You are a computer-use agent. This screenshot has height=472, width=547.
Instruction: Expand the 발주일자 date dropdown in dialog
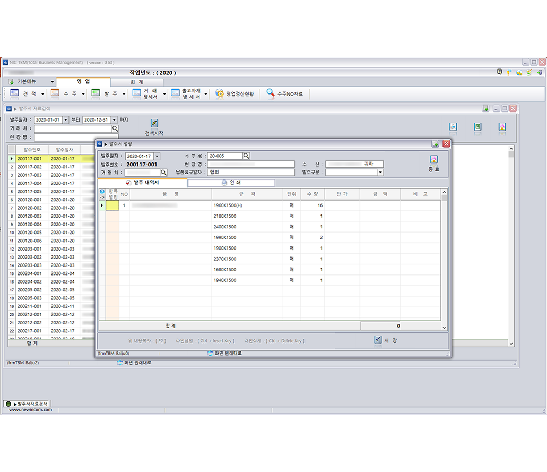[157, 156]
